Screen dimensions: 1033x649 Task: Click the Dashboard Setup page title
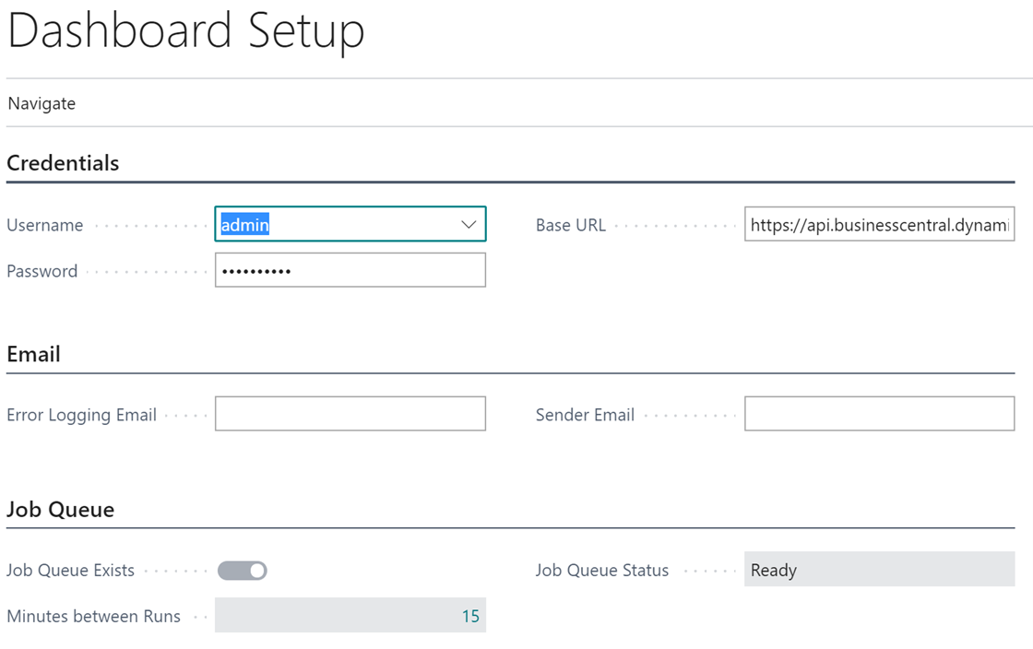(x=185, y=31)
